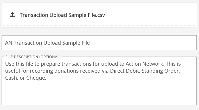Click empty space inside the dashed upload dropzone
The height and width of the screenshot is (110, 199).
pyautogui.click(x=150, y=15)
